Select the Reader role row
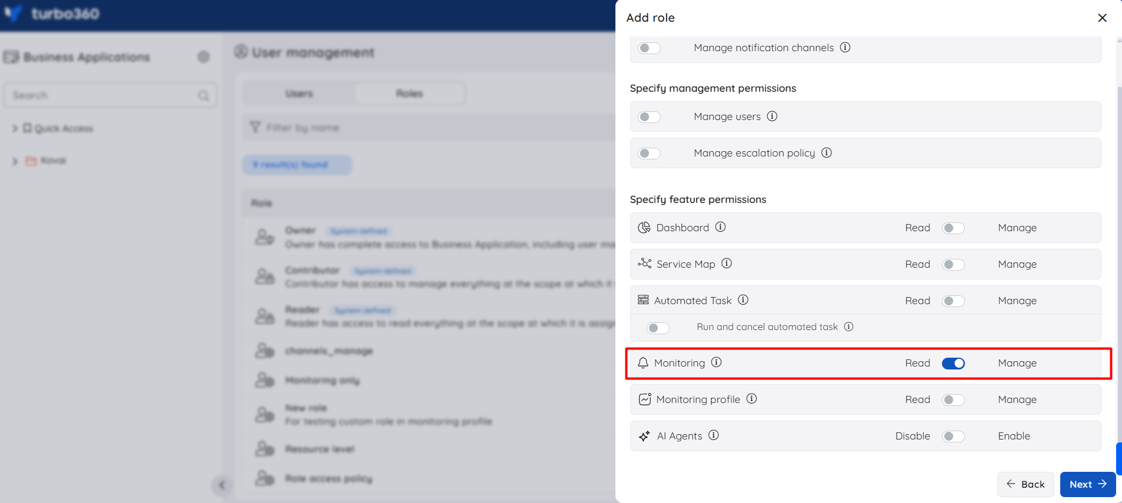The width and height of the screenshot is (1122, 503). coord(430,316)
